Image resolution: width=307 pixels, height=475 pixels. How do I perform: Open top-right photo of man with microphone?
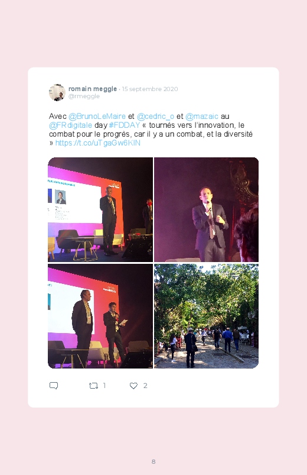206,209
